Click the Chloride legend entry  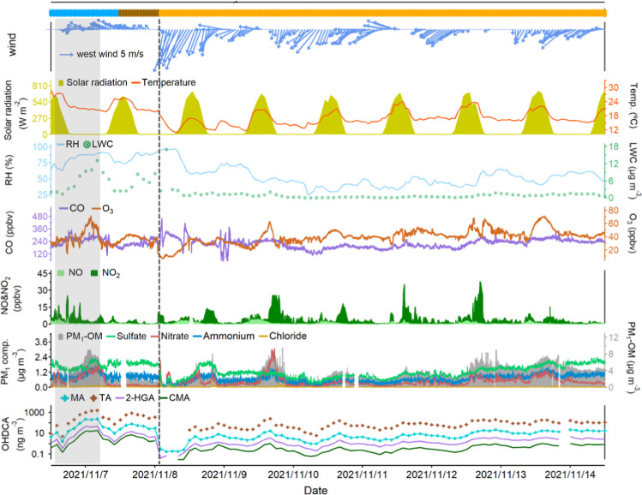tap(283, 337)
